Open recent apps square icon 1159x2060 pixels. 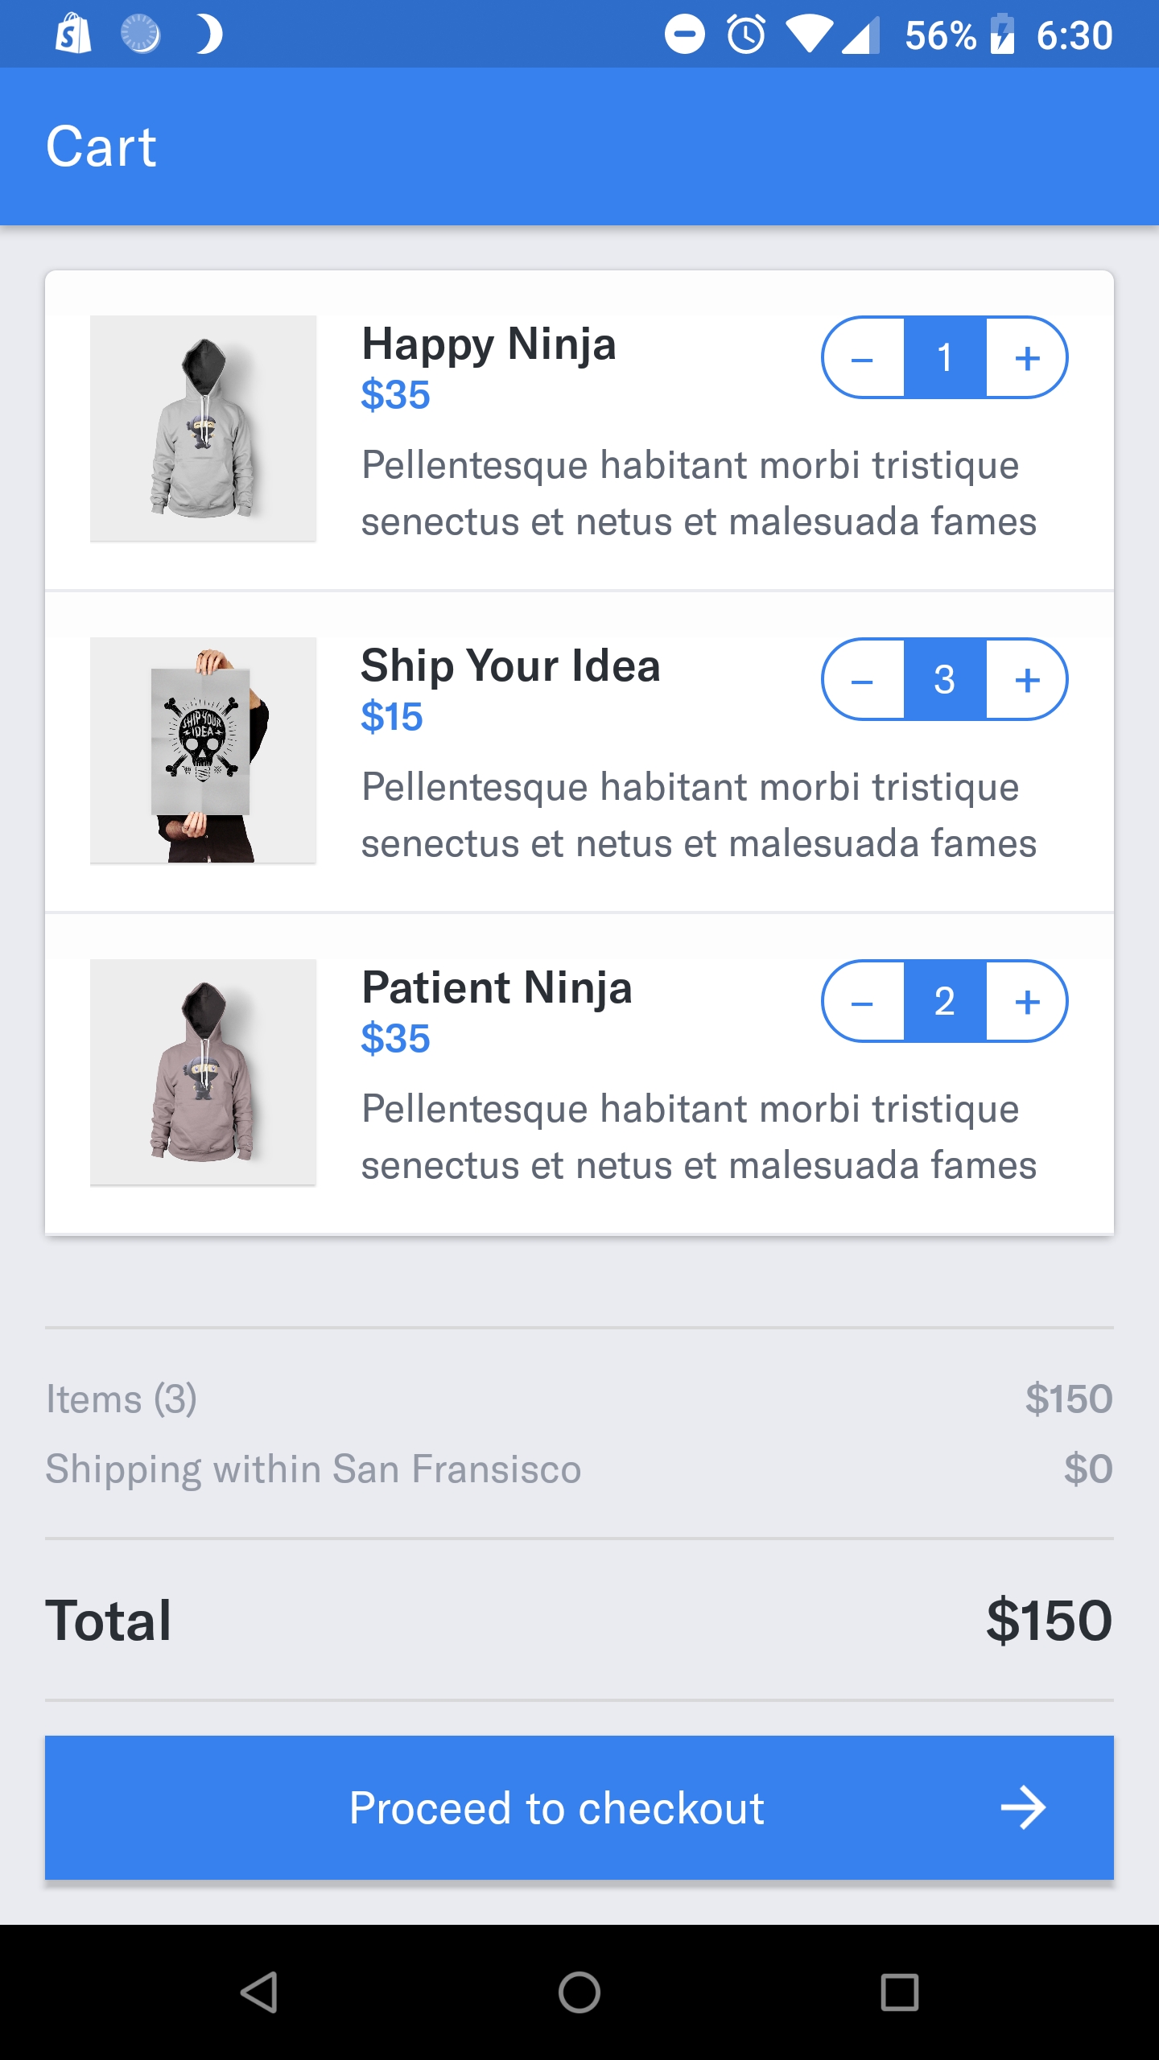(x=899, y=1992)
